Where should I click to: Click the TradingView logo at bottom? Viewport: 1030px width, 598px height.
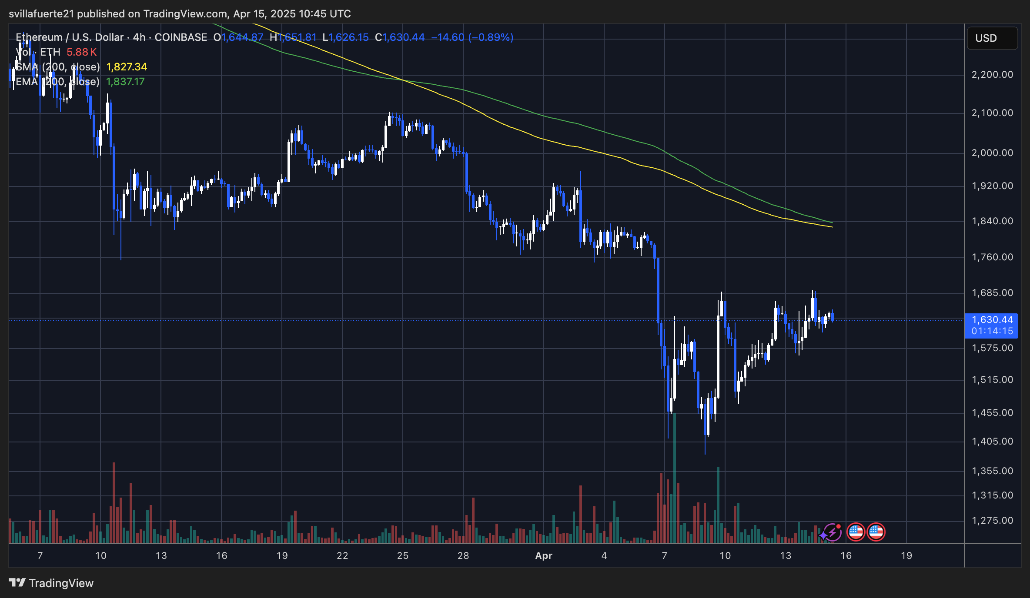pos(51,583)
